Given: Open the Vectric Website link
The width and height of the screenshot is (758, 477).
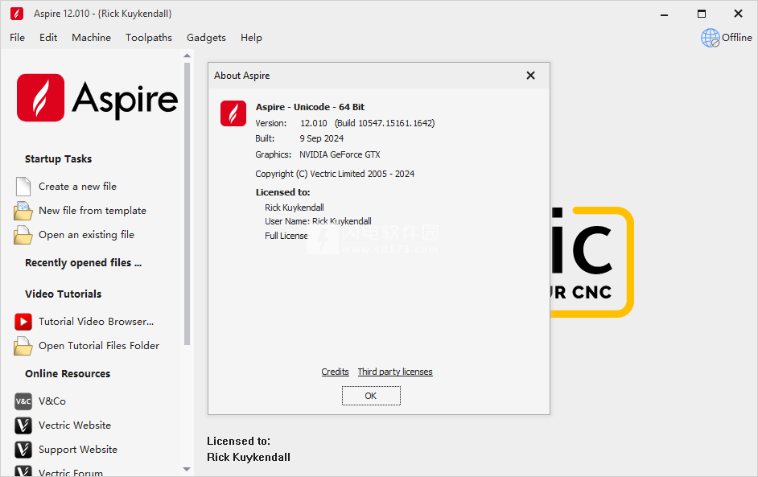Looking at the screenshot, I should point(75,426).
